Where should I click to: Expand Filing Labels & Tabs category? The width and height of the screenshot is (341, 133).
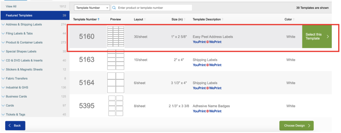click(x=3, y=33)
